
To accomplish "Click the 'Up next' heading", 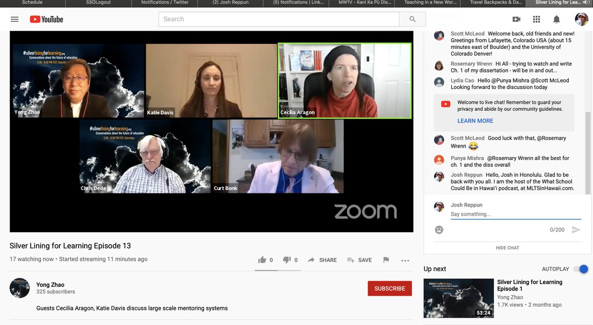I will (x=435, y=269).
